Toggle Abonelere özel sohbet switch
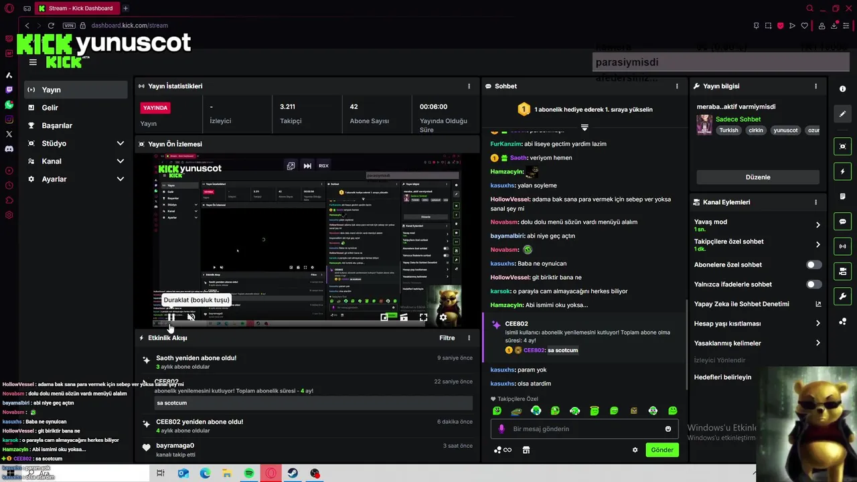Image resolution: width=857 pixels, height=482 pixels. coord(813,265)
